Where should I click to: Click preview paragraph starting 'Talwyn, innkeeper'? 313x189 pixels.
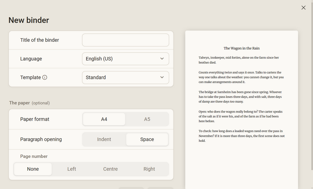239,60
